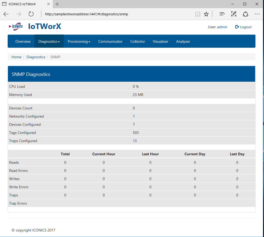Open the Collector nav item
Screen dimensions: 264x237
[138, 41]
